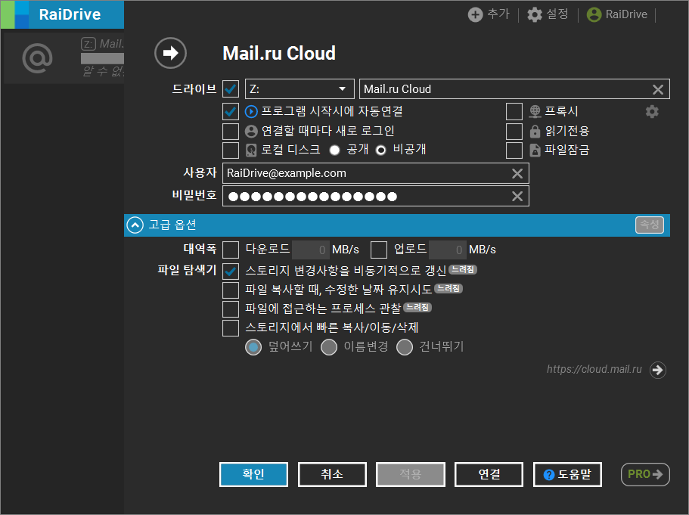Enable 연결할 때마다 새로 로그인 checkbox

click(x=231, y=131)
